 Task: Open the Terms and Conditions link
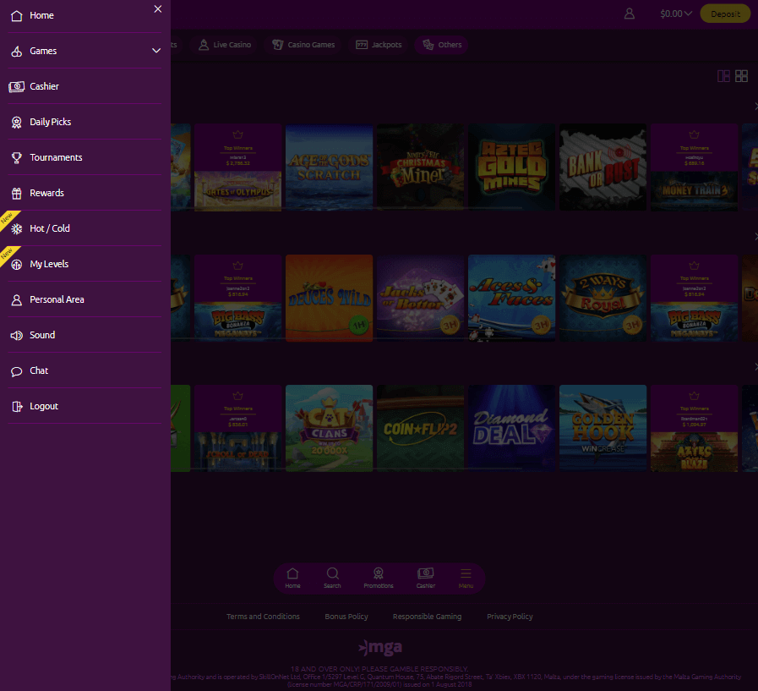pos(263,617)
